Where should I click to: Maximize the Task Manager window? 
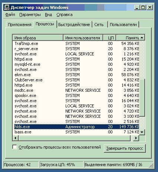click(x=143, y=7)
